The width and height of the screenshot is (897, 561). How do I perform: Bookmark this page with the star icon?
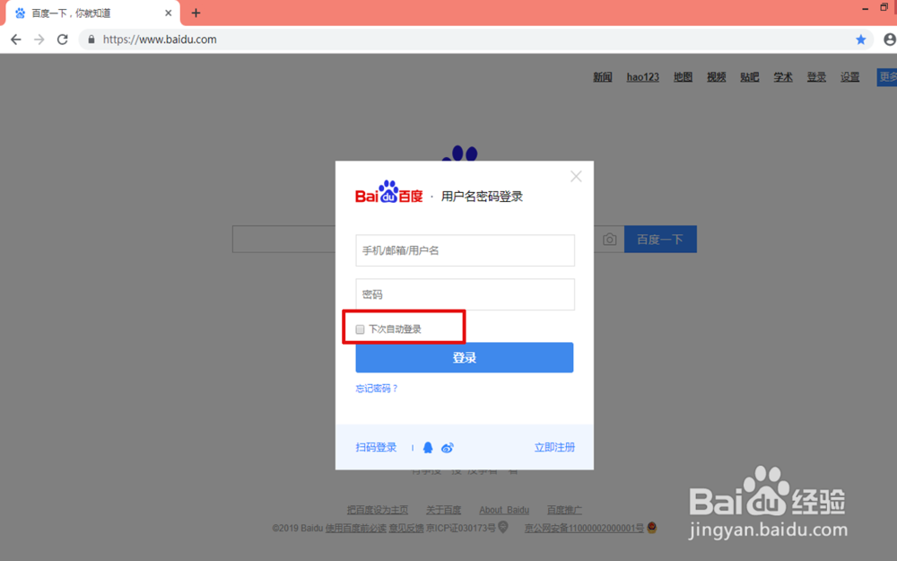860,39
